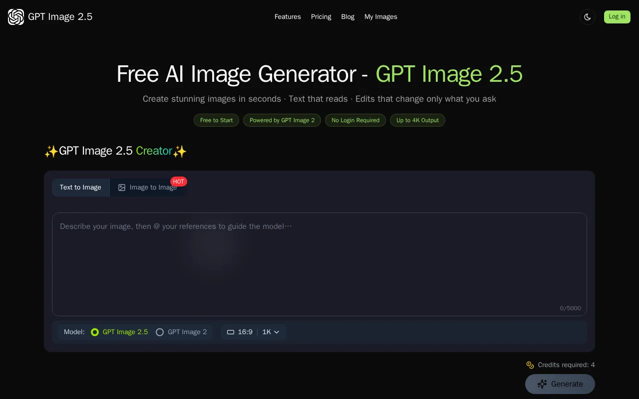
Task: Click the picture icon in Image to Image tab
Action: pos(122,188)
